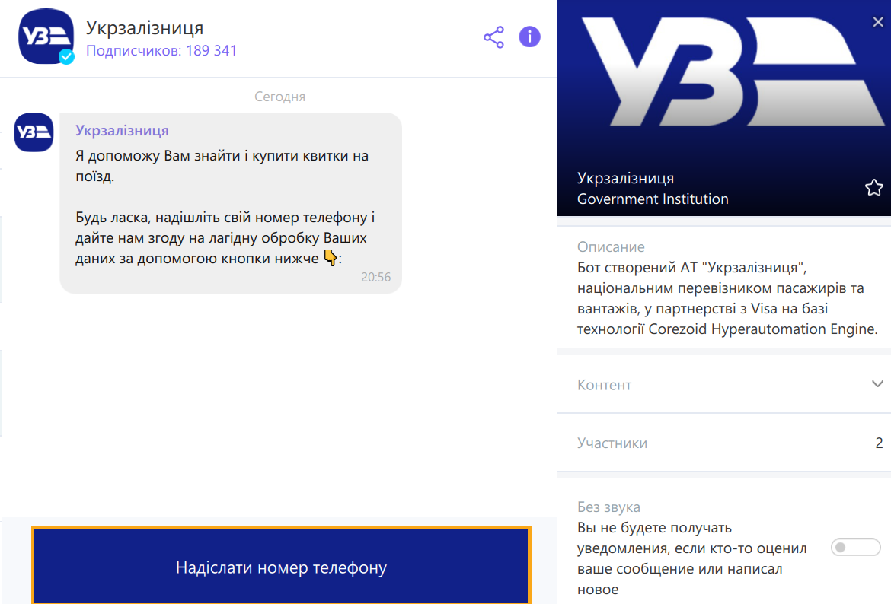Click the share icon in the chat header
The width and height of the screenshot is (891, 604).
(493, 37)
